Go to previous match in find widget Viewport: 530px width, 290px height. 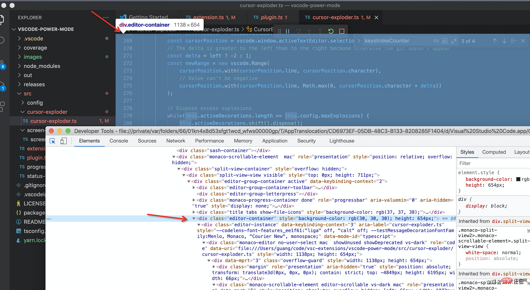pos(495,41)
